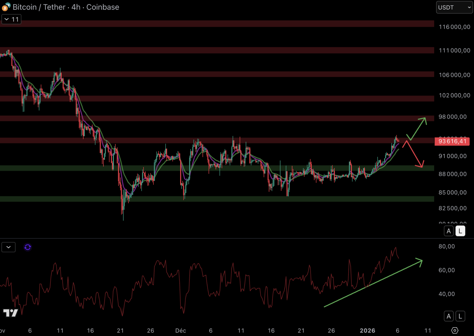Click the purple refresh icon in the indicator pane
This screenshot has width=474, height=336.
tap(28, 247)
